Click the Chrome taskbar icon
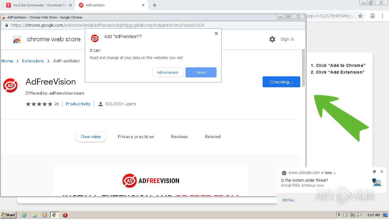Image resolution: width=389 pixels, height=219 pixels. click(54, 215)
